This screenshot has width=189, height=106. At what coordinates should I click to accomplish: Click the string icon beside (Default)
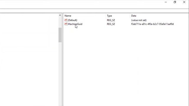(66, 20)
